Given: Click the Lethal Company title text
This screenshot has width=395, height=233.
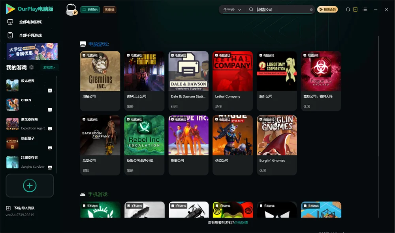Looking at the screenshot, I should tap(228, 96).
